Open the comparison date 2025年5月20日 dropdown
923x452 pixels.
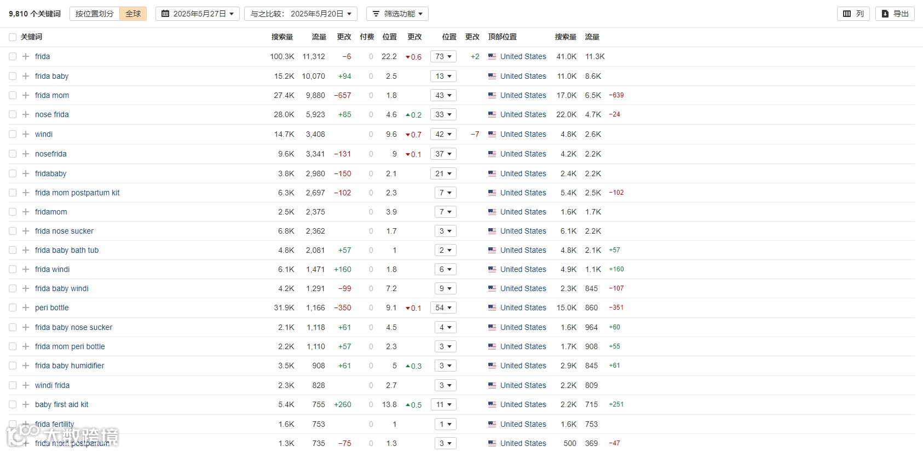tap(301, 14)
